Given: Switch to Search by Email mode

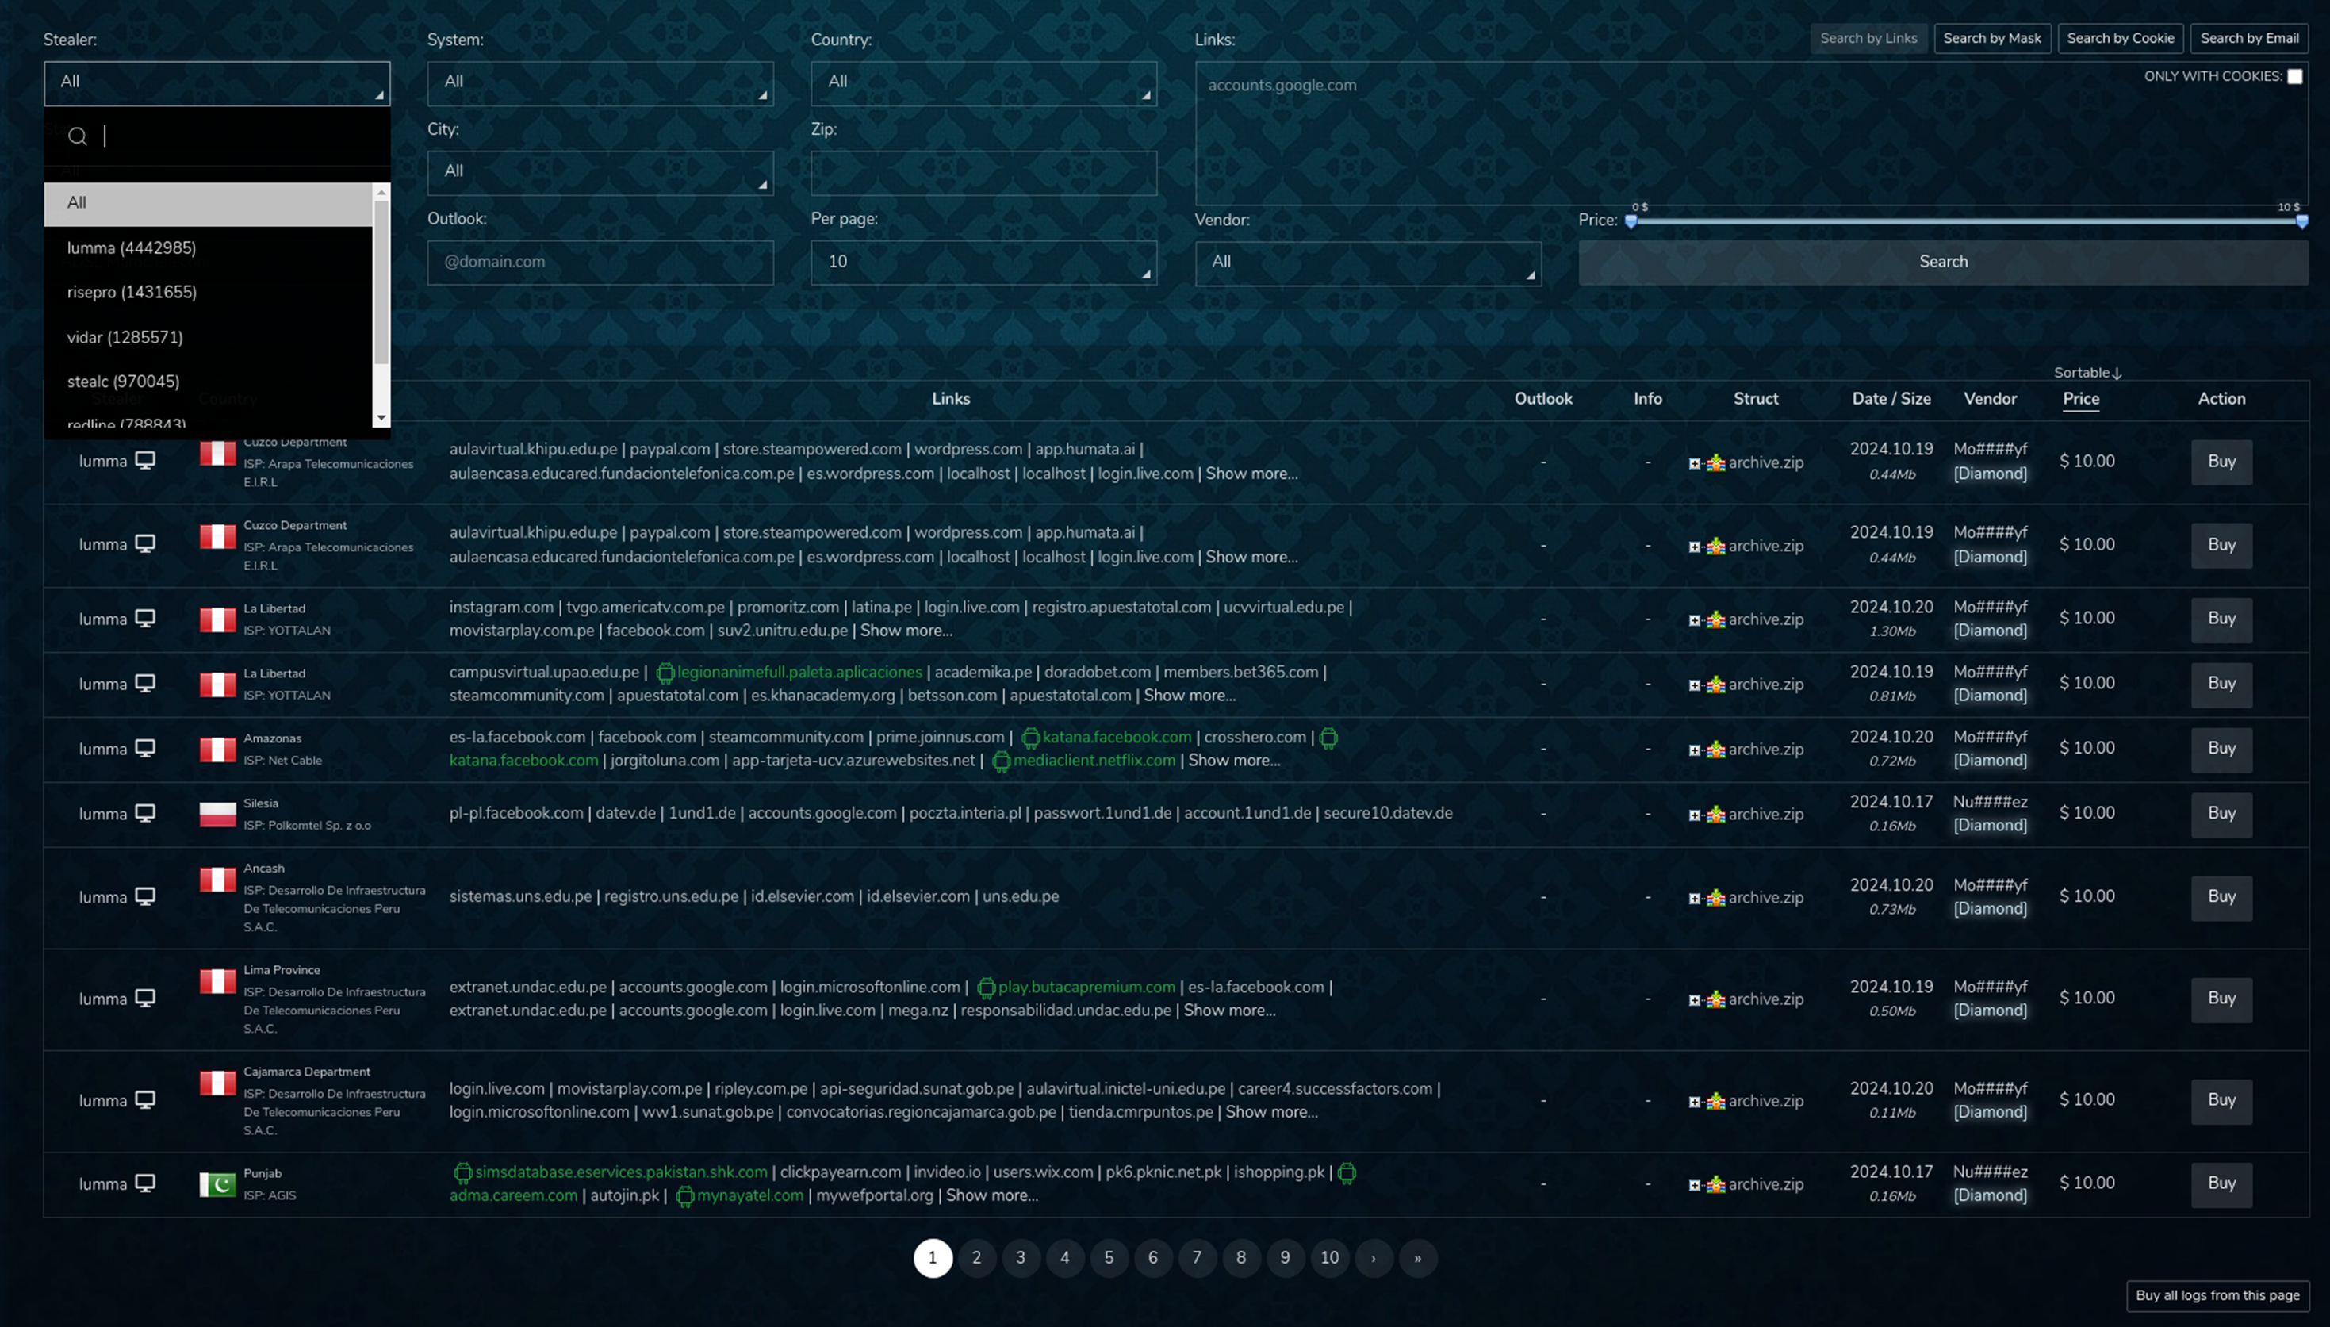Looking at the screenshot, I should point(2249,38).
